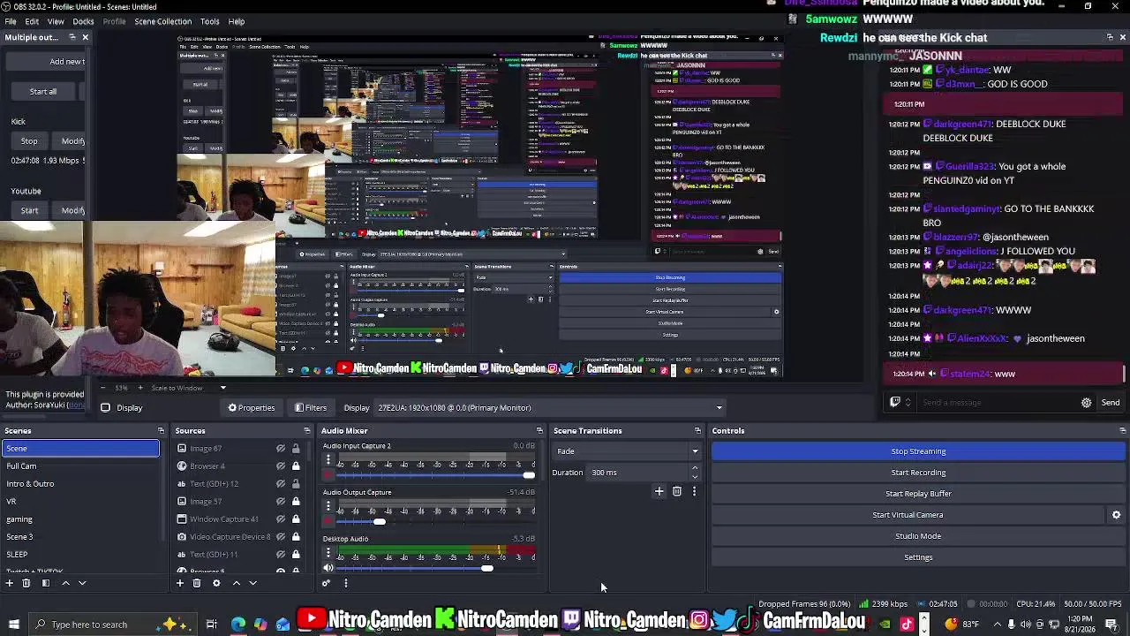Open Audio Output Capture options dots
Viewport: 1130px width, 636px height.
tap(328, 506)
